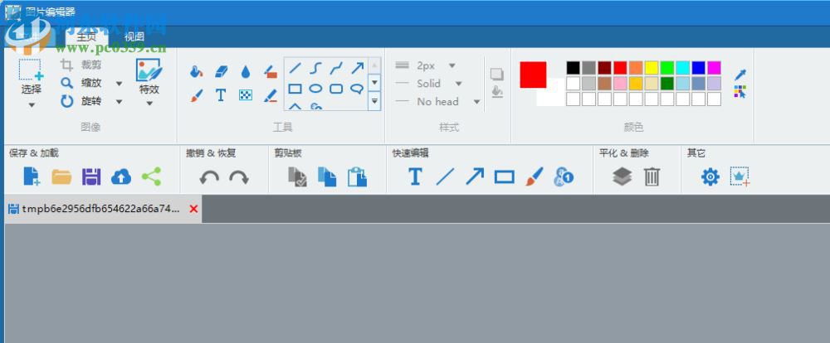Click the new file icon

pyautogui.click(x=32, y=176)
